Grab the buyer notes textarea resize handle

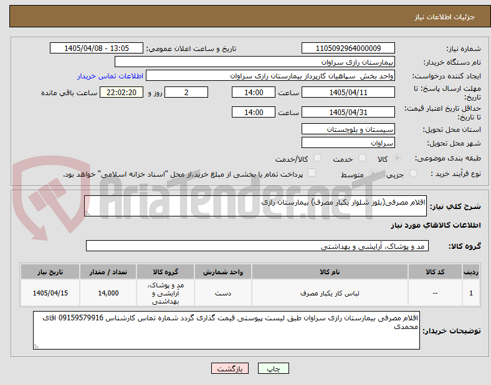pos(36,346)
